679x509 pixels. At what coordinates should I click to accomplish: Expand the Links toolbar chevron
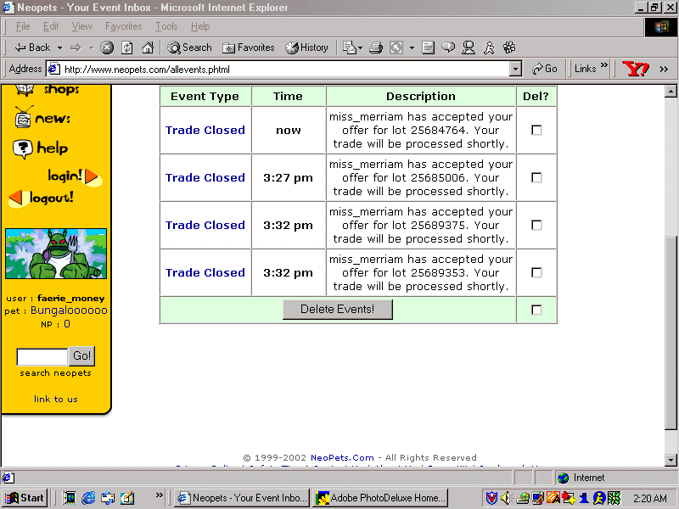(x=604, y=68)
